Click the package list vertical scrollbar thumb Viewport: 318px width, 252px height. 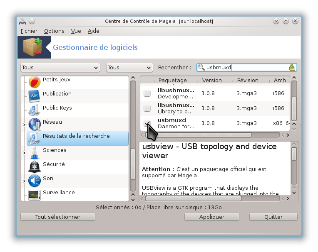coord(294,109)
